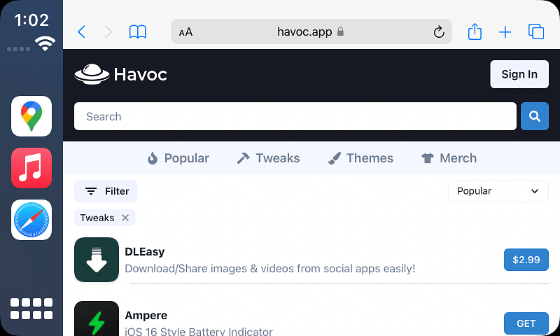560x336 pixels.
Task: Open the Ampere tweak icon
Action: click(97, 318)
